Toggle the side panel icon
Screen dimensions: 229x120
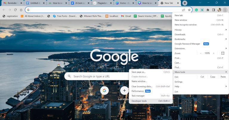pos(213,10)
